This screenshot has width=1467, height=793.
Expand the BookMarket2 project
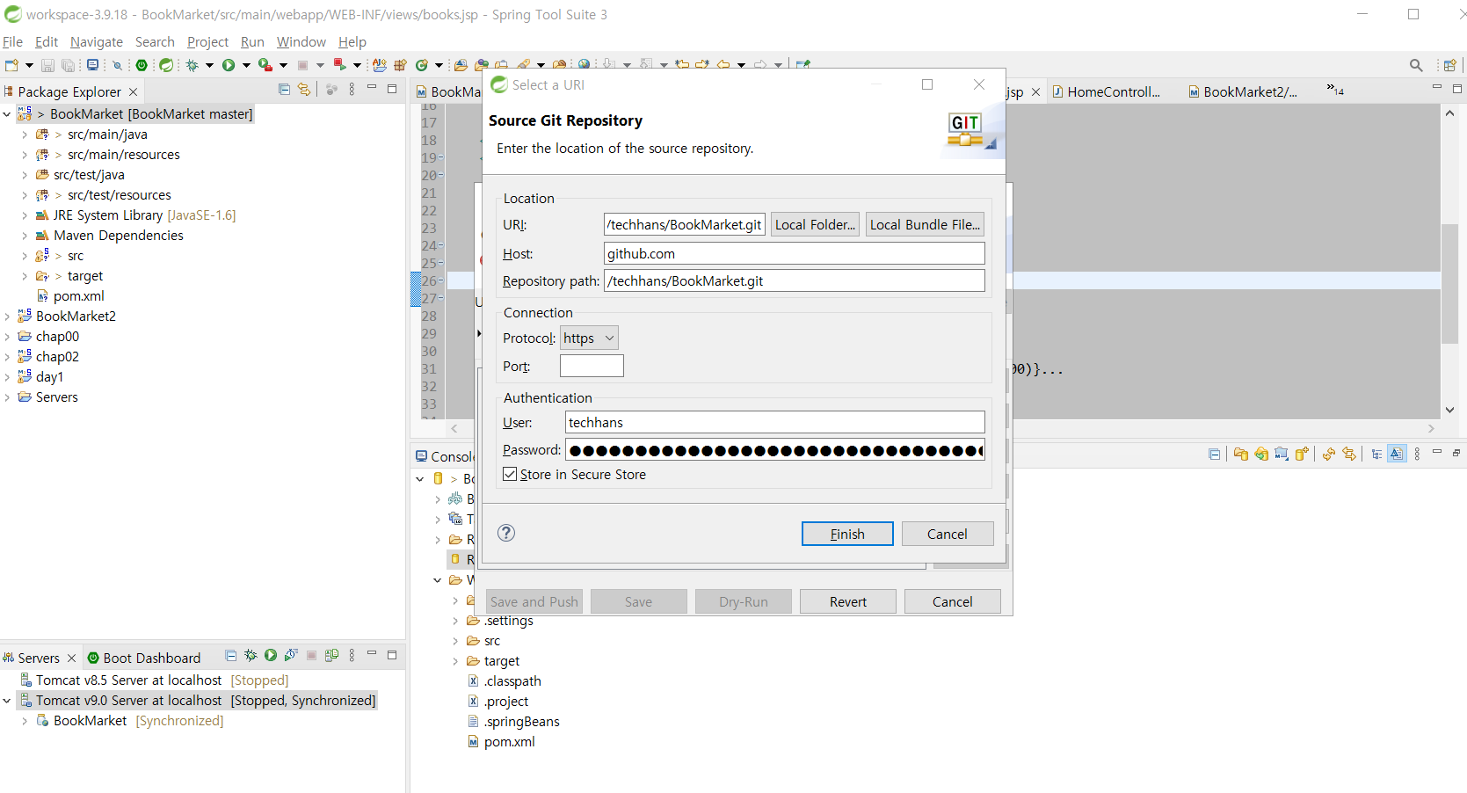7,316
